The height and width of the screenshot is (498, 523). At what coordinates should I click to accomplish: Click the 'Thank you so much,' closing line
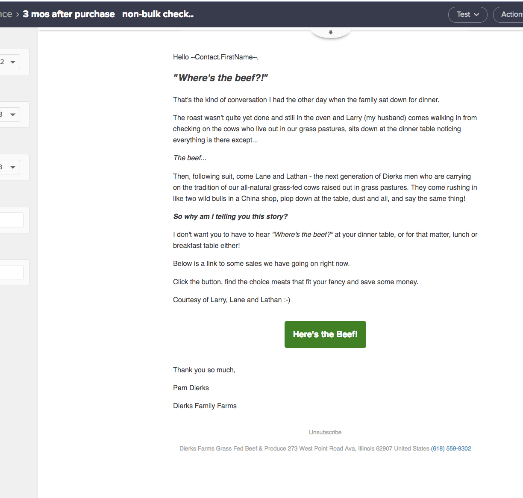pyautogui.click(x=204, y=370)
